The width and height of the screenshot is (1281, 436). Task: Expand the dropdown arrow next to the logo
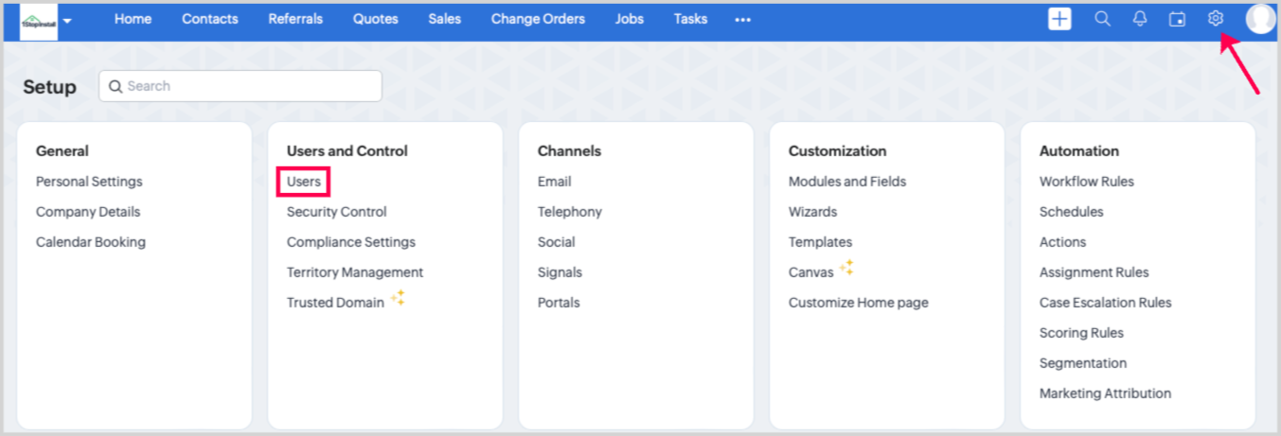67,21
